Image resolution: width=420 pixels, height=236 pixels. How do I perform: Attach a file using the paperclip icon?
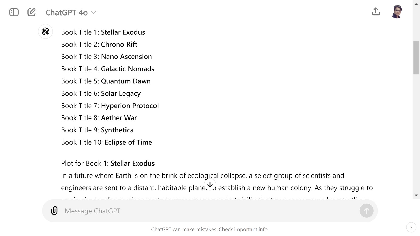pyautogui.click(x=54, y=211)
